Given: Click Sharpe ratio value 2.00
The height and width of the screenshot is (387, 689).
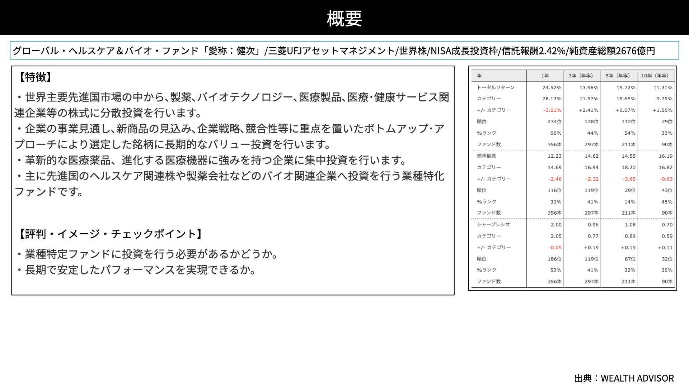Looking at the screenshot, I should click(x=556, y=225).
